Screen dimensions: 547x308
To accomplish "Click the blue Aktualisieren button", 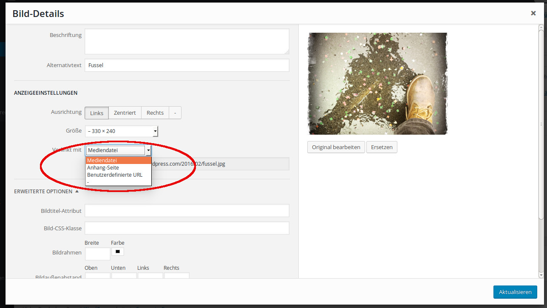I will tap(515, 292).
